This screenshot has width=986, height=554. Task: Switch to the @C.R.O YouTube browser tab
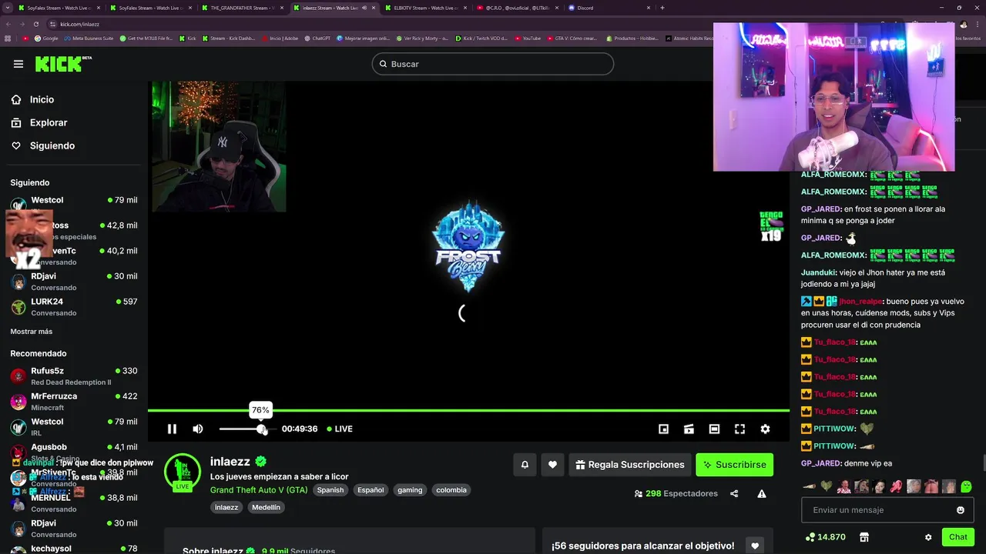[516, 8]
